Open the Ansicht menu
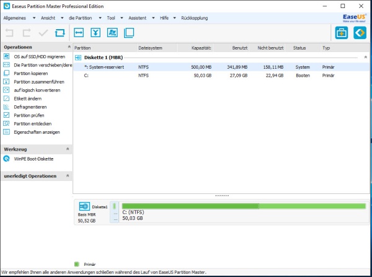The height and width of the screenshot is (277, 372). [x=48, y=18]
